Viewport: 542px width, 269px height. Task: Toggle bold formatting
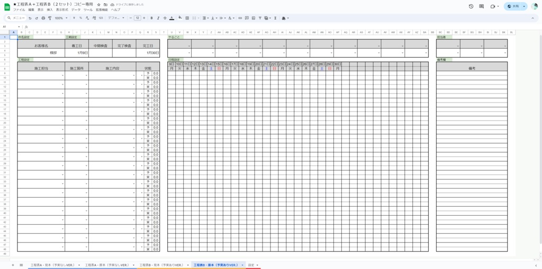click(151, 18)
